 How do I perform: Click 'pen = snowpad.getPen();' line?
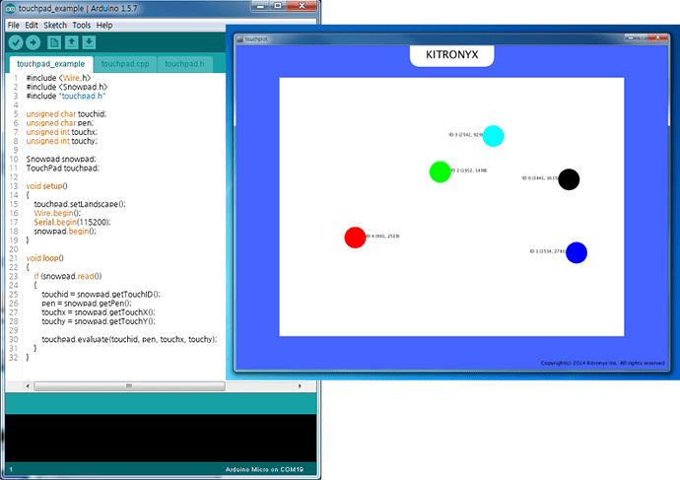click(87, 304)
